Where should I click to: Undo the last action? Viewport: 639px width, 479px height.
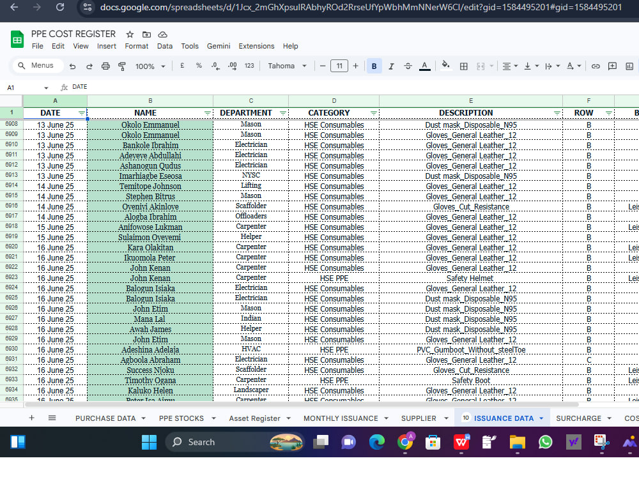pyautogui.click(x=73, y=66)
